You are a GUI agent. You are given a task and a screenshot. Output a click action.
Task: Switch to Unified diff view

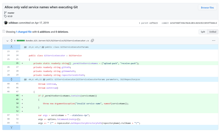coord(213,32)
